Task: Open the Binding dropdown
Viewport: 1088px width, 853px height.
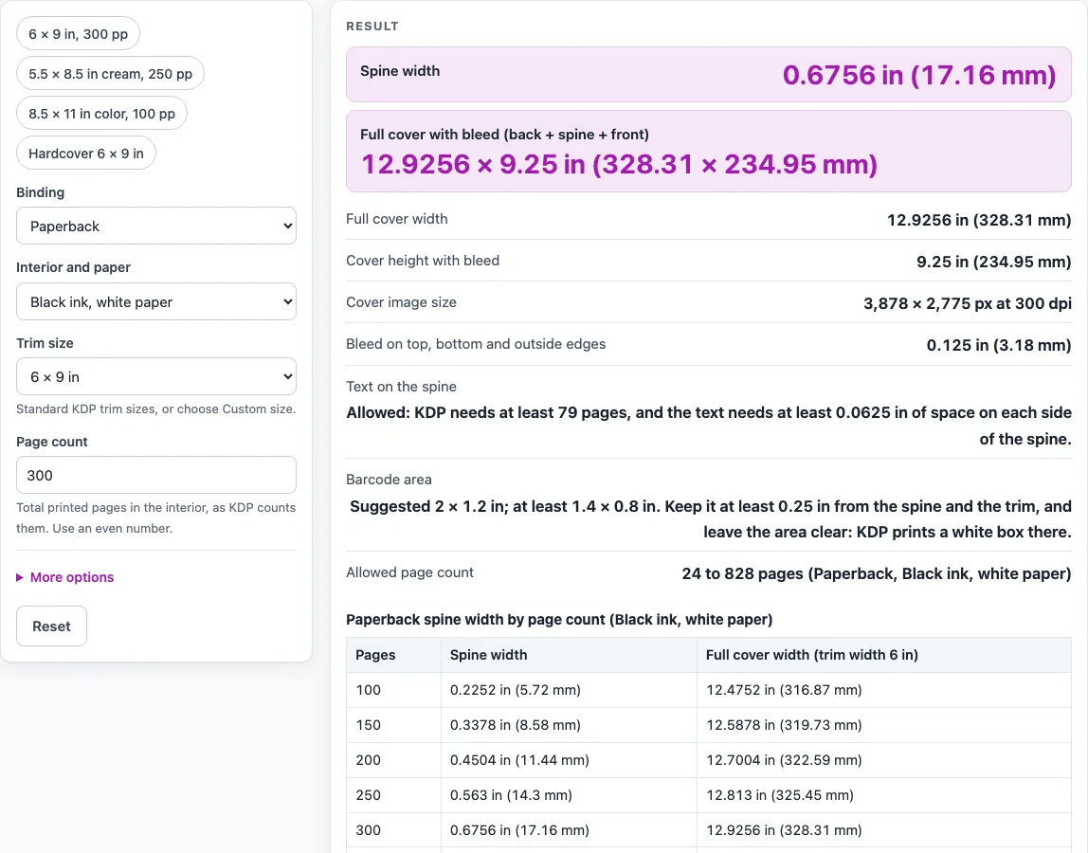Action: (156, 226)
